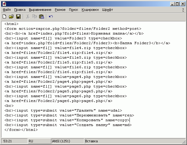This screenshot has width=187, height=145.
Task: Click the application icon in the title bar
Action: click(x=4, y=4)
